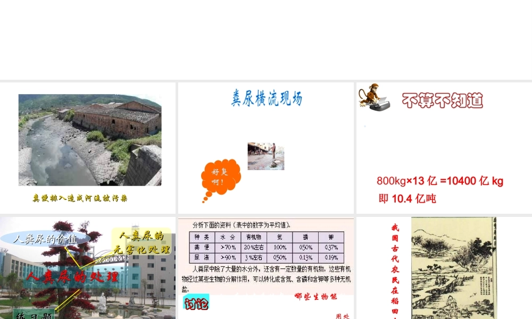The width and height of the screenshot is (532, 319).
Task: Click the >70% cell
Action: point(228,247)
